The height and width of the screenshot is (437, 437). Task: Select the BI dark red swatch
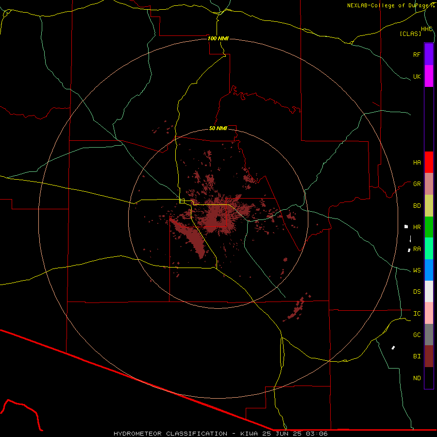click(x=429, y=356)
